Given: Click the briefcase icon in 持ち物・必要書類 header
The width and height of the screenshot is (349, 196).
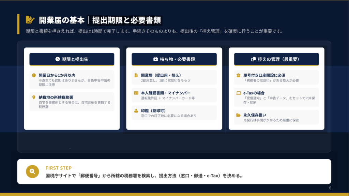Looking at the screenshot, I should [x=155, y=59].
